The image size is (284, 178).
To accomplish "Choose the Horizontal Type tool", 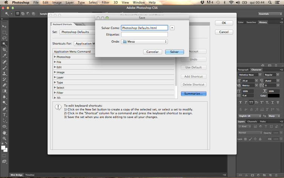I will [5, 115].
